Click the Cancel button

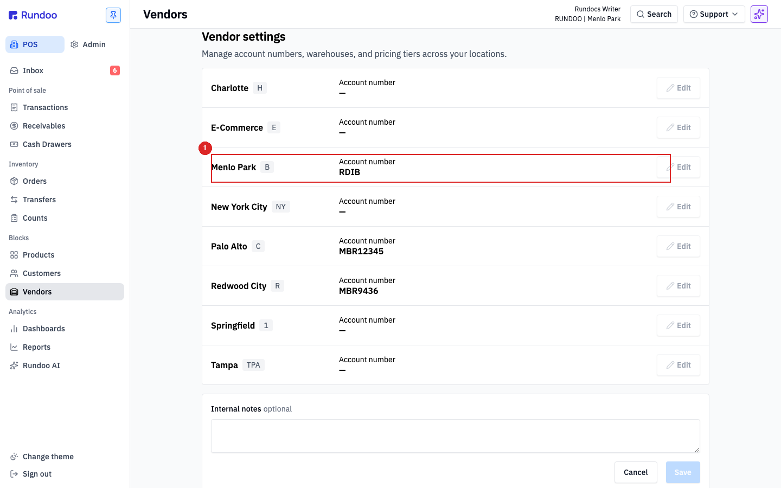tap(636, 472)
